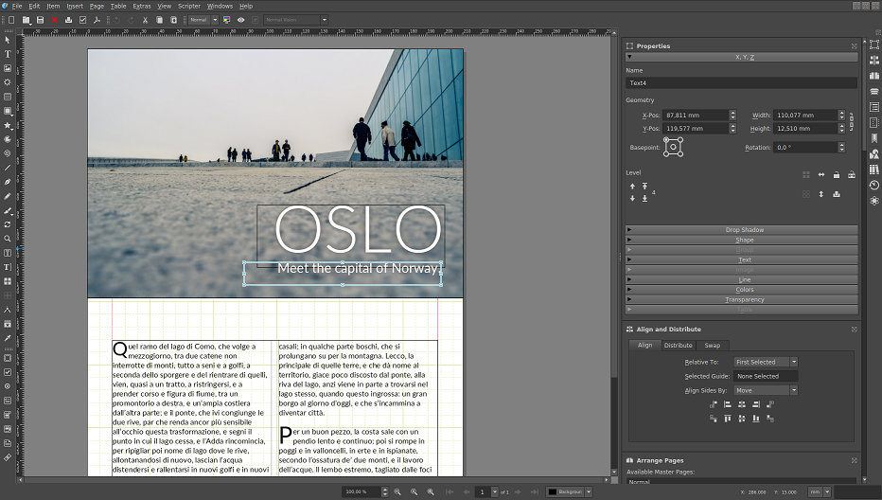Click the Cut icon in toolbar
Viewport: 882px width, 500px height.
(x=145, y=20)
